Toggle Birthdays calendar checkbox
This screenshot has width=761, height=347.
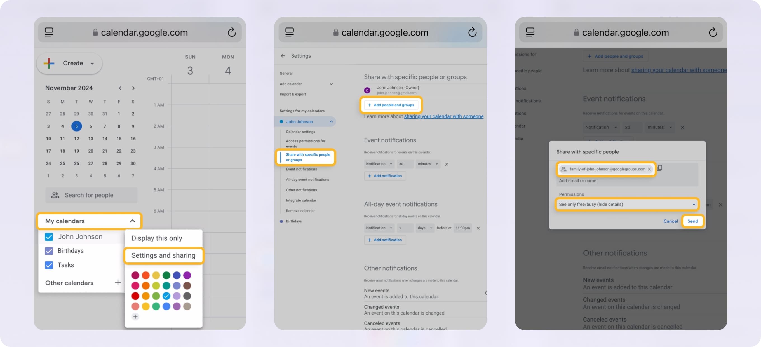click(49, 251)
